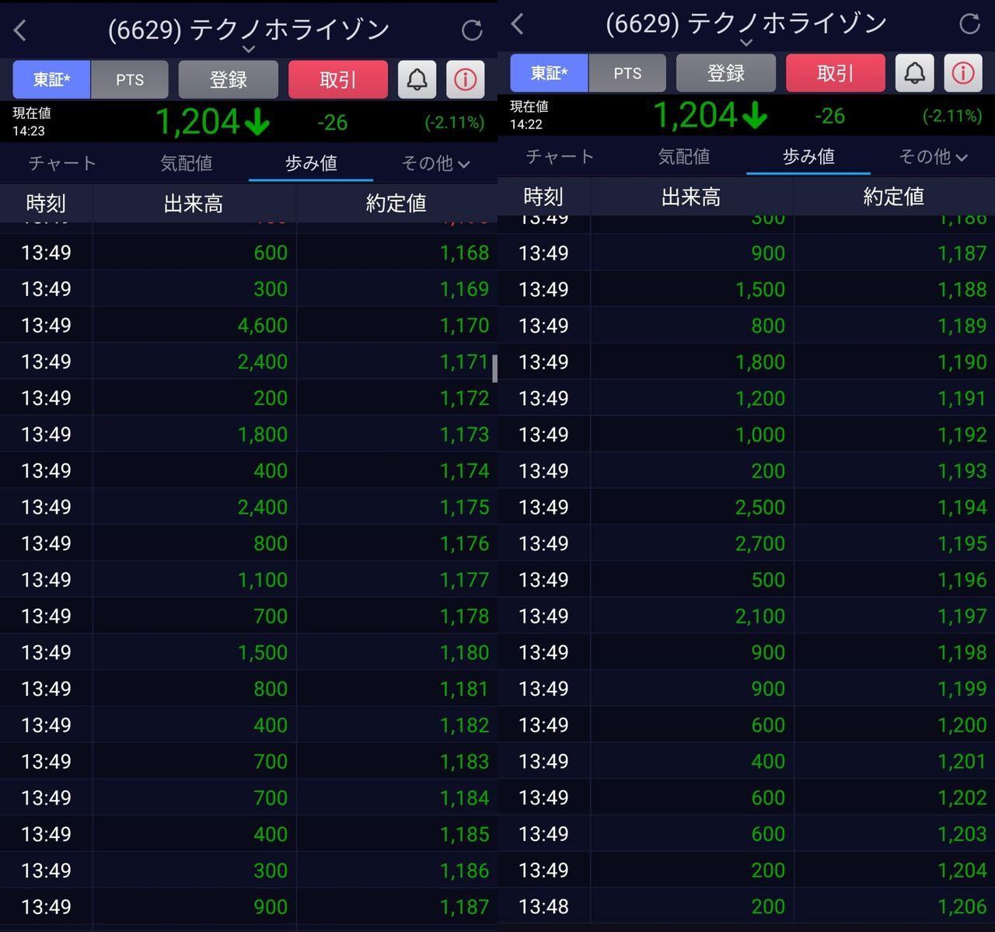This screenshot has height=932, width=995.
Task: Switch to PTS market in 14:22 screen
Action: pos(627,73)
